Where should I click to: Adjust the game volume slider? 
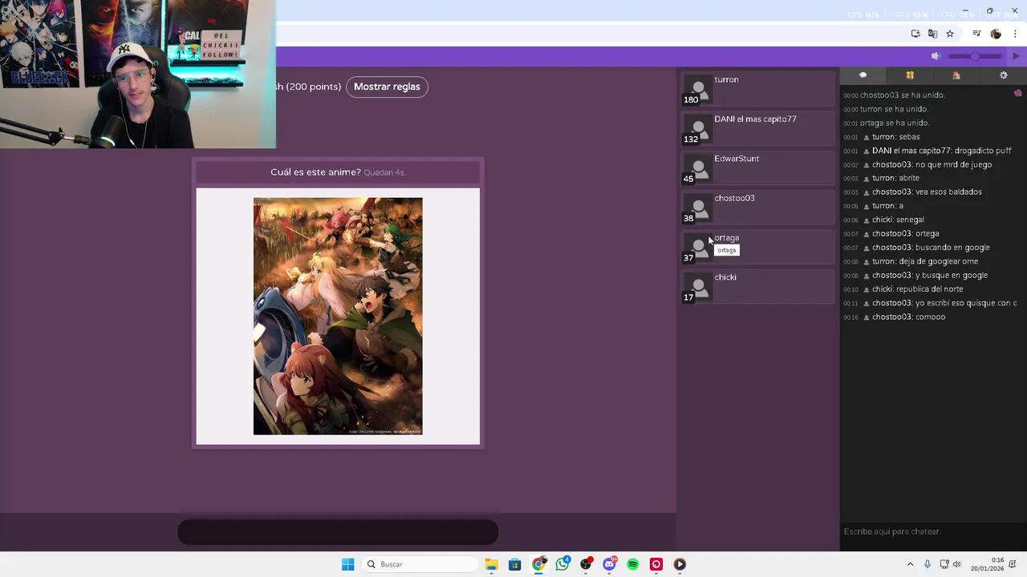click(x=975, y=56)
